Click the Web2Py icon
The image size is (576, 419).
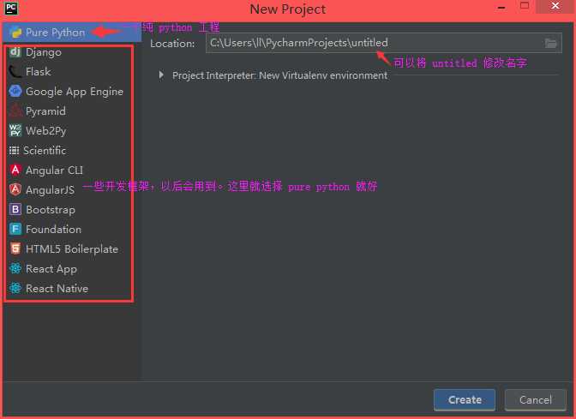15,130
